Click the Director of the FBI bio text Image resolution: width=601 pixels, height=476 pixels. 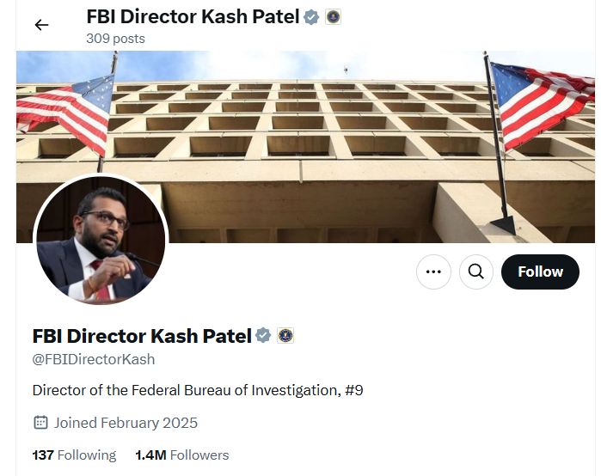(198, 390)
